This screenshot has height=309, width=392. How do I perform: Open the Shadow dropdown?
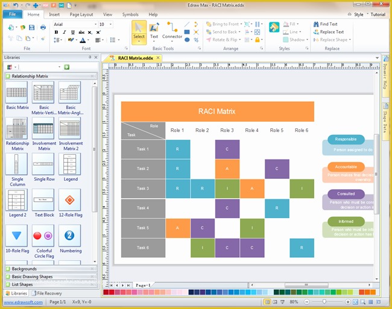coord(296,40)
